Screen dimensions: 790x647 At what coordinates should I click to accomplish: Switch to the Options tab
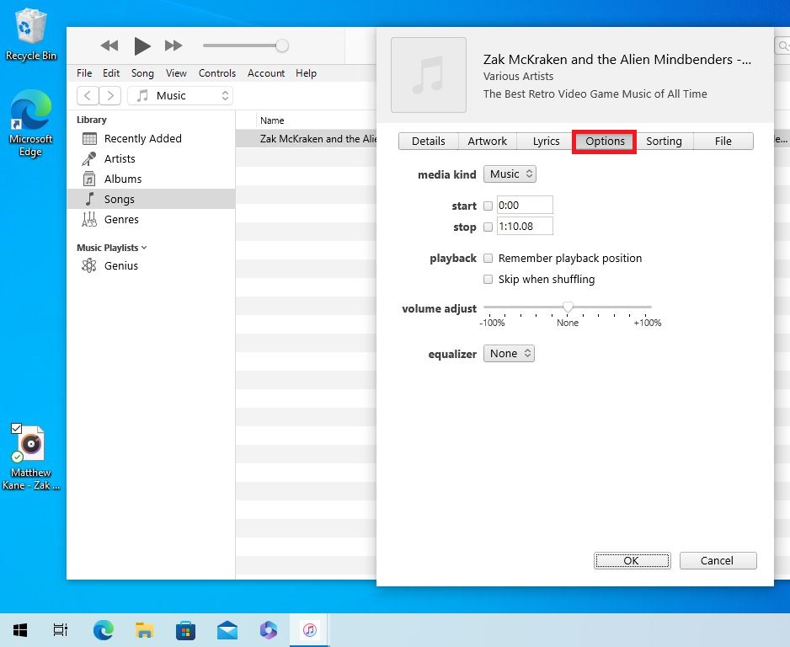point(605,141)
